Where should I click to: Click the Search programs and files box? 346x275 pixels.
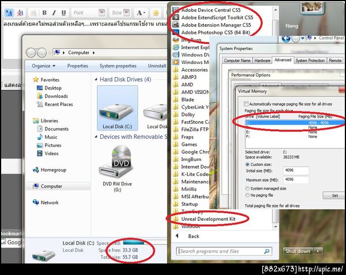pyautogui.click(x=224, y=251)
